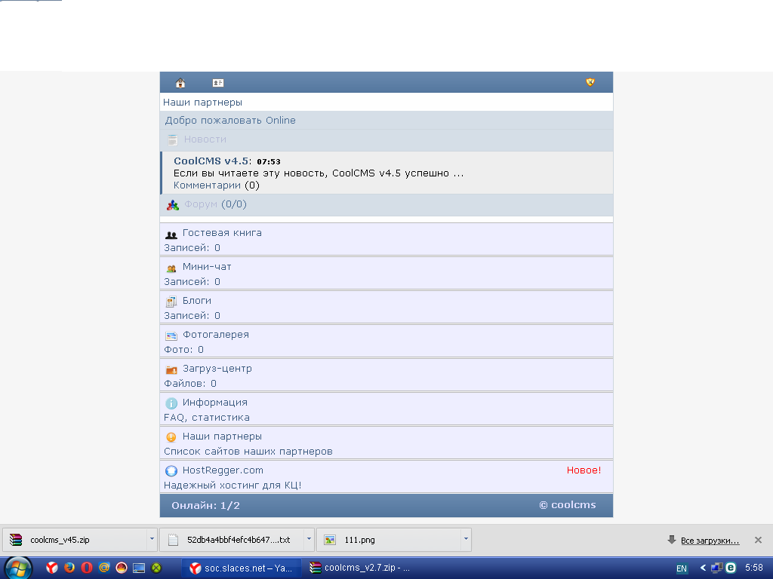
Task: Launch Opera from the quick launch bar
Action: pos(87,568)
